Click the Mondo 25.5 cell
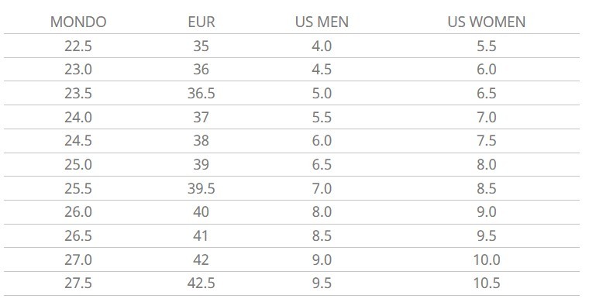The height and width of the screenshot is (302, 589). pyautogui.click(x=78, y=188)
